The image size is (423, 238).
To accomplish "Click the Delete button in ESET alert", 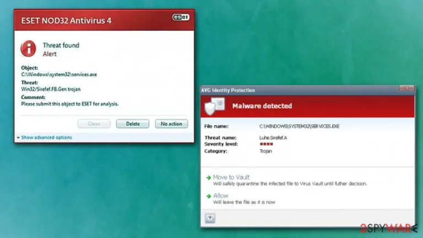I will point(133,124).
